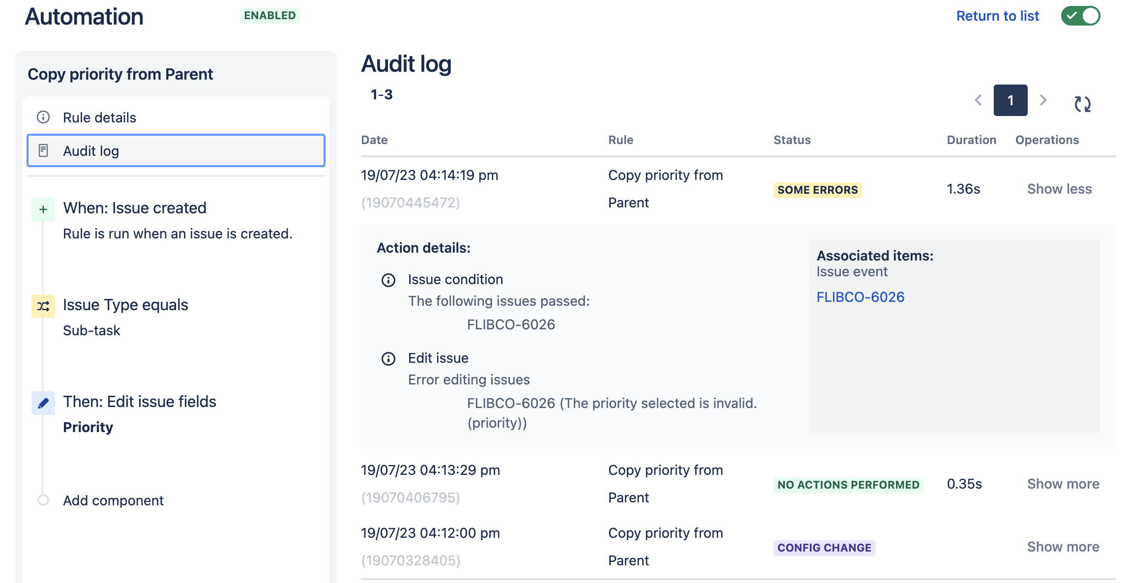Select page 1 pagination button
This screenshot has height=583, width=1129.
tap(1010, 100)
